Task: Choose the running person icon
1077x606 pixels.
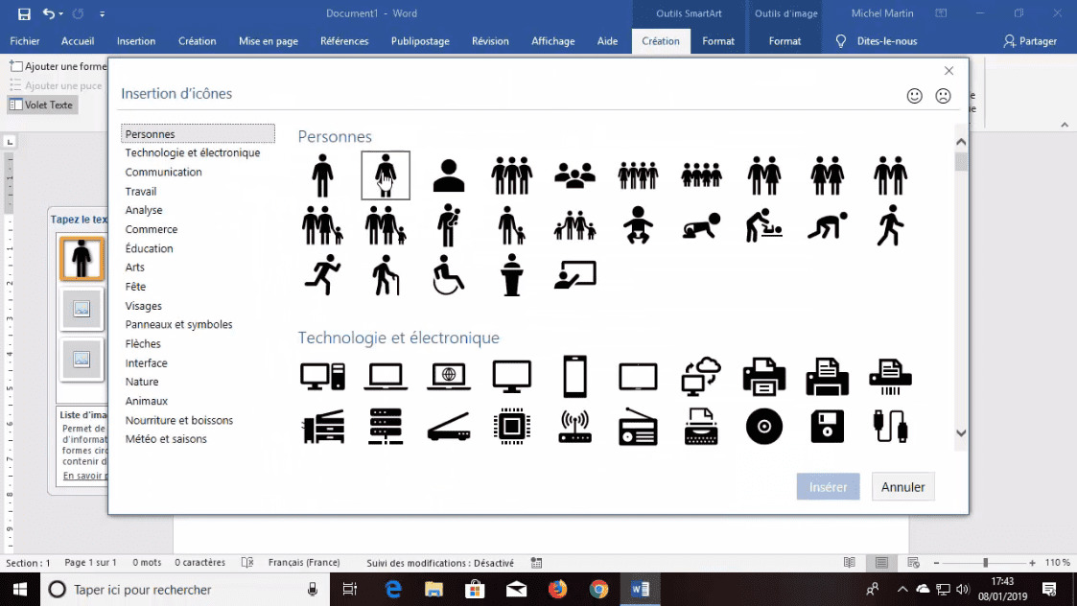Action: coord(322,275)
